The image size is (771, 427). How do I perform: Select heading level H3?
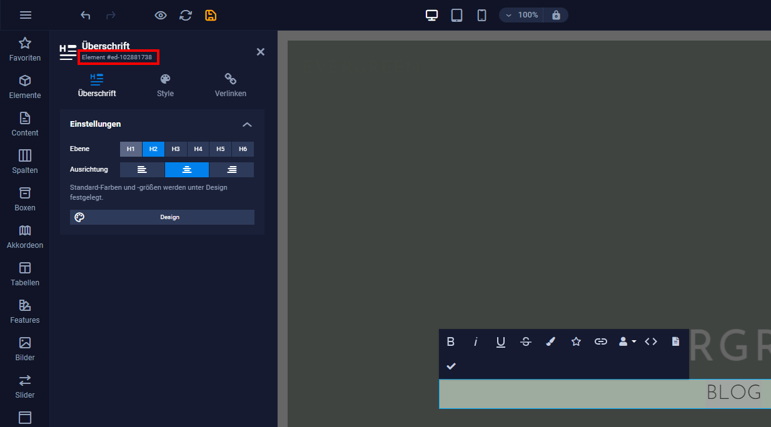point(176,149)
